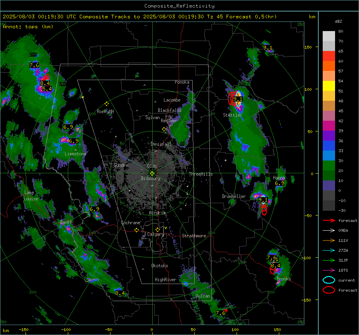Click the Sylvan town label
The image size is (359, 335).
point(152,117)
